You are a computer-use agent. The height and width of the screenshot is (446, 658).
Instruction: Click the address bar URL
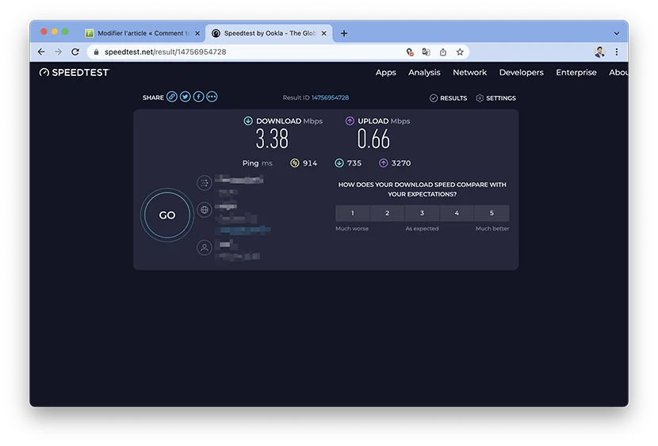click(166, 52)
